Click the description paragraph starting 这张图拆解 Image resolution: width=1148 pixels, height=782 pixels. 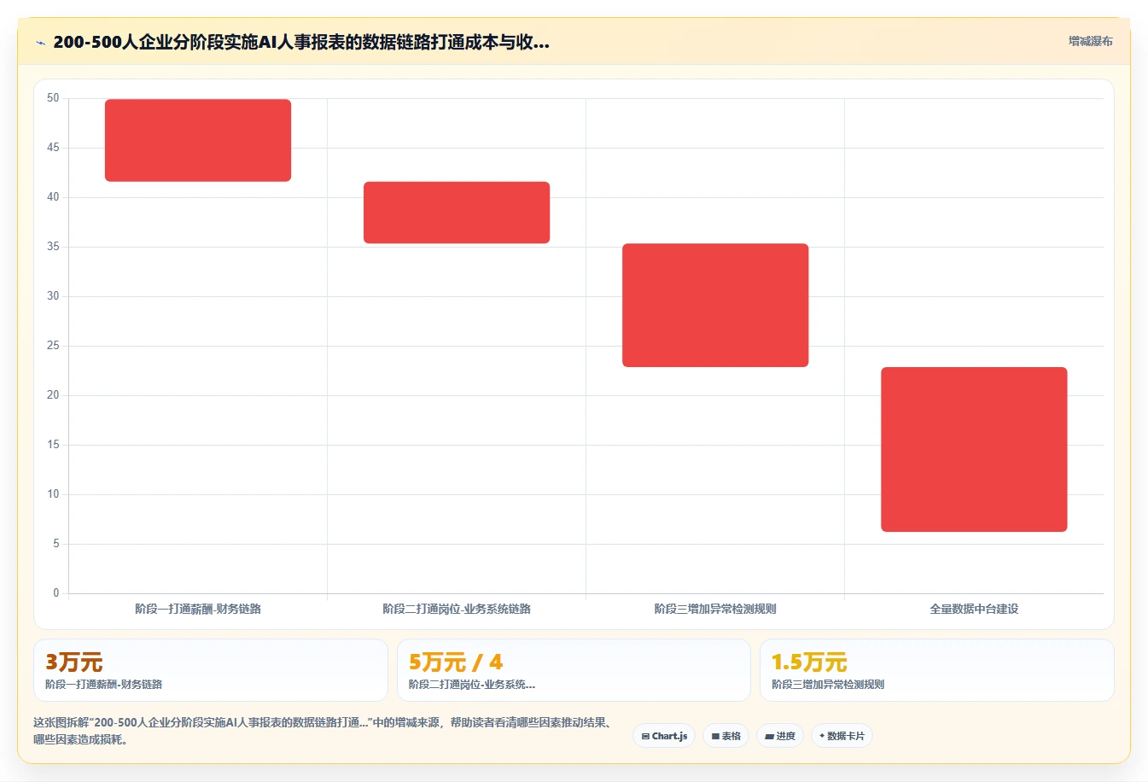pyautogui.click(x=323, y=731)
